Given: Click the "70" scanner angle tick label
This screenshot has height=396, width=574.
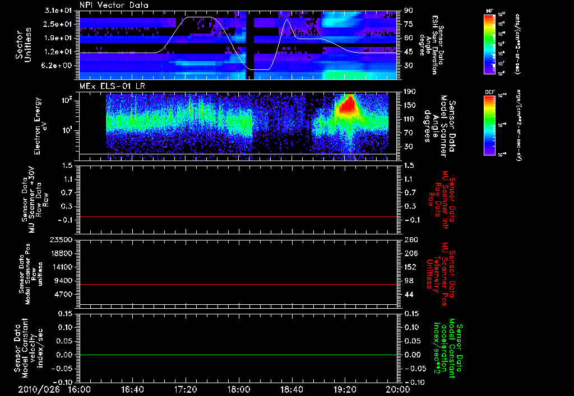Looking at the screenshot, I should pyautogui.click(x=409, y=133).
